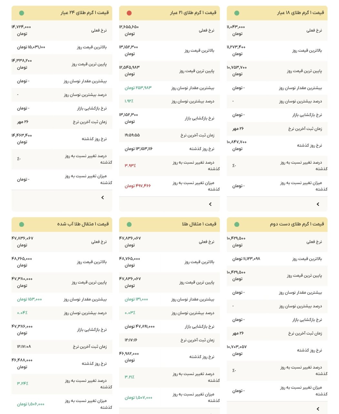
Task: Click the green dot on the طلای دست دوم card
Action: [237, 224]
